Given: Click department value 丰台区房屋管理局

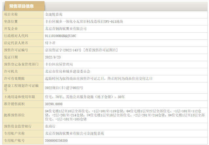Looking at the screenshot, I should click(x=59, y=64).
